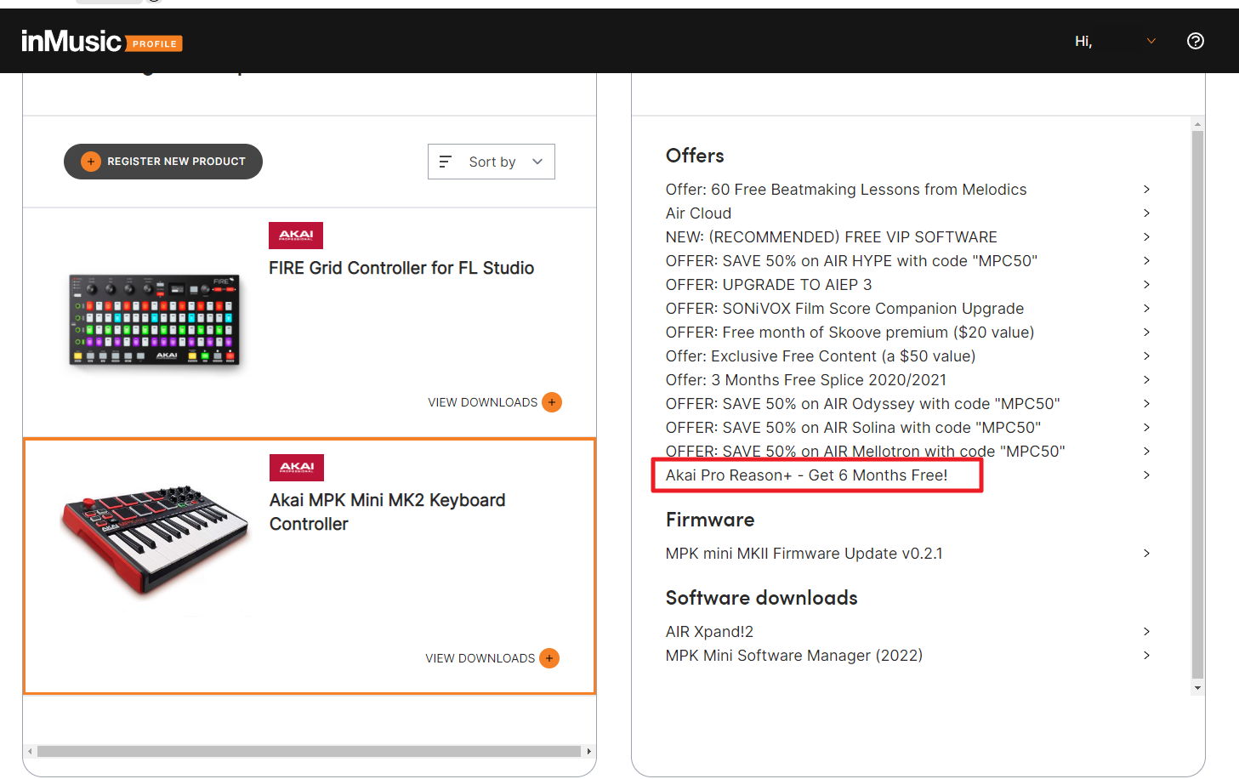Click chevron beside SONiVOX Film Score offer
This screenshot has height=779, width=1239.
pos(1146,309)
